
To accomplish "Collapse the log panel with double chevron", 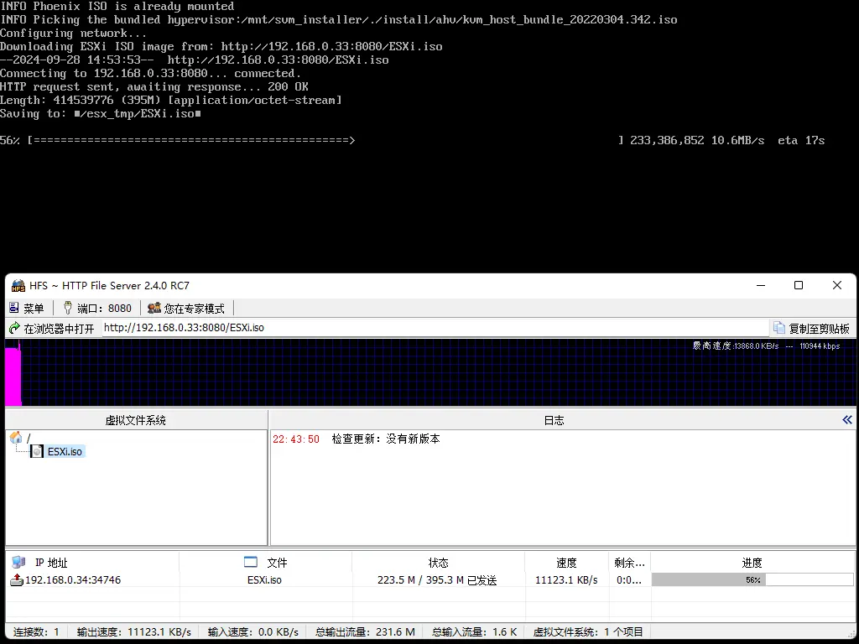I will pyautogui.click(x=846, y=420).
